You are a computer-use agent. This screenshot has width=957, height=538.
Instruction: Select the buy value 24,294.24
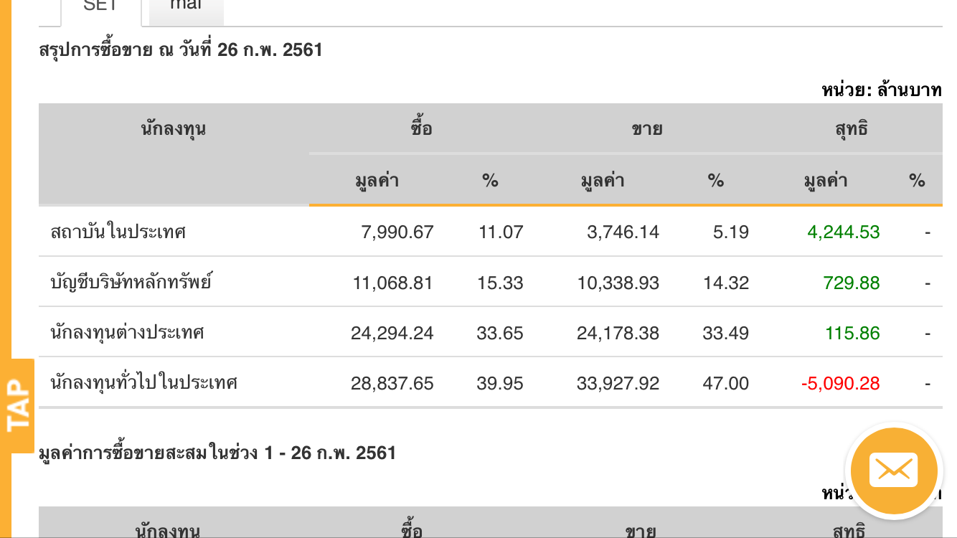pyautogui.click(x=392, y=334)
